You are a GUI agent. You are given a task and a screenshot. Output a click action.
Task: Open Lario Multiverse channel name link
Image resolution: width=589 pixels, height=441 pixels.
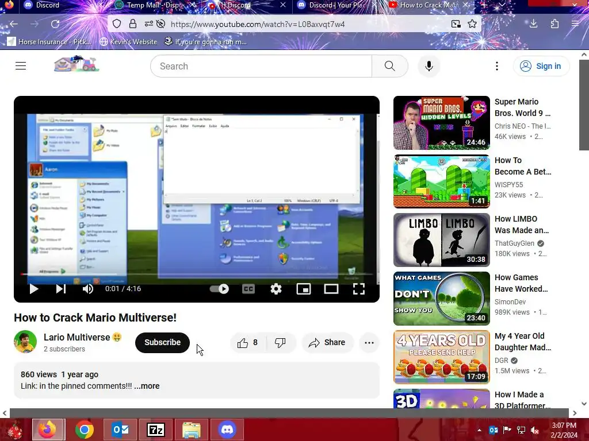click(x=77, y=337)
